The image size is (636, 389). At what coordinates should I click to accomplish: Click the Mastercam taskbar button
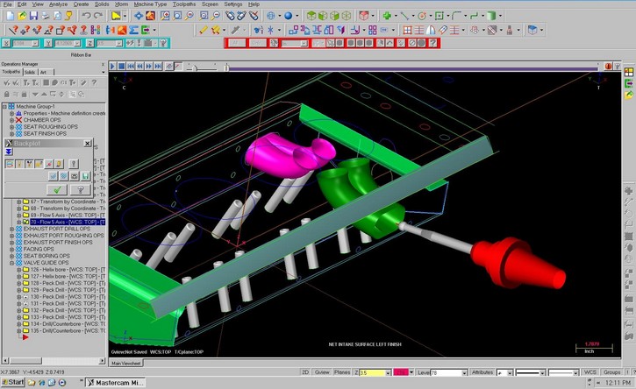[115, 383]
